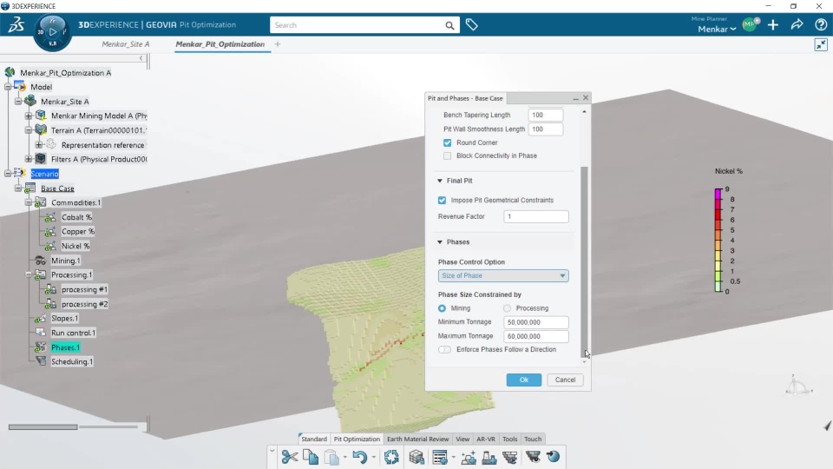Click the Bench Tapering Length field
Screen dimensions: 833x469
point(546,115)
